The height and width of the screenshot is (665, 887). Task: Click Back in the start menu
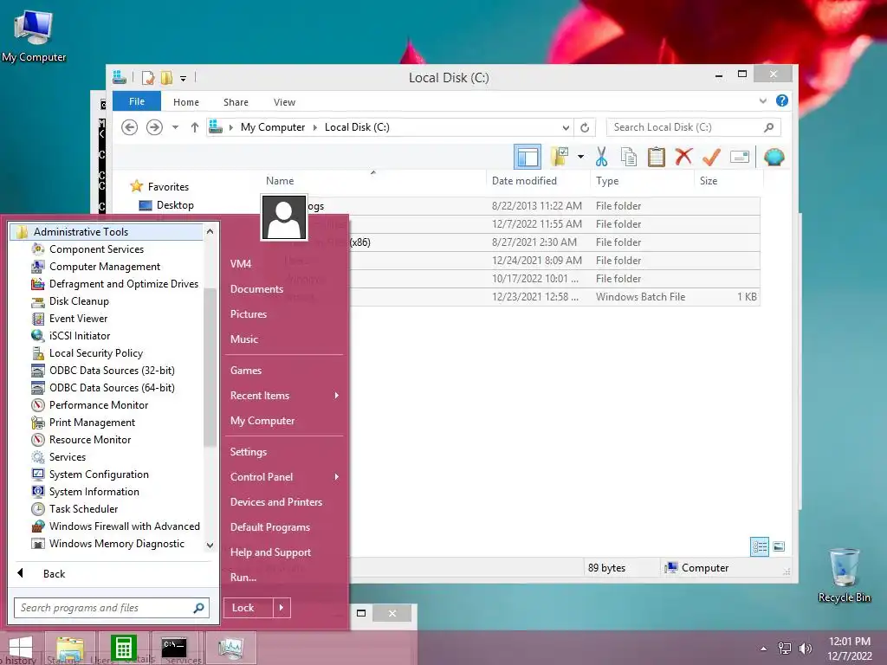click(x=54, y=573)
